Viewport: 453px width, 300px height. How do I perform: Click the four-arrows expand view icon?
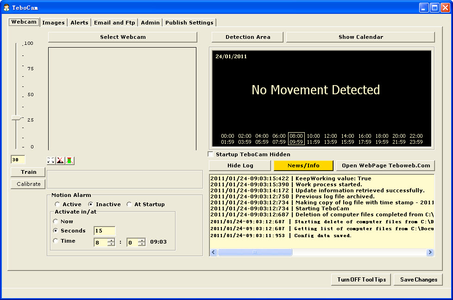51,160
